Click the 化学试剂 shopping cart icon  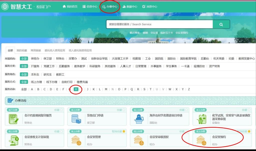(201, 119)
